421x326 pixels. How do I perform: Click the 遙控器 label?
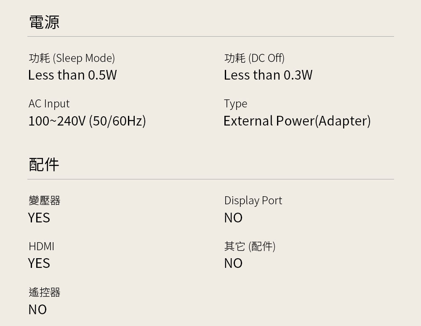click(45, 292)
